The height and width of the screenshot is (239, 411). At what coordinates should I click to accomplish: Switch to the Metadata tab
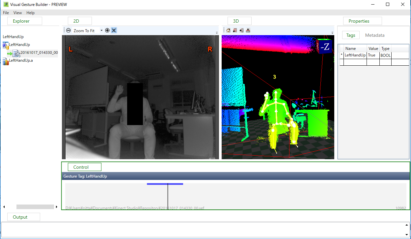click(x=374, y=35)
